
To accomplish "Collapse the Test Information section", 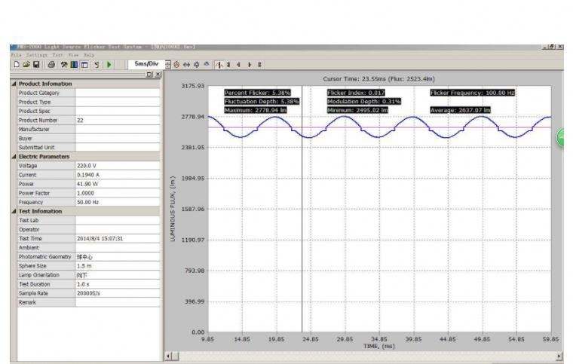I will pyautogui.click(x=14, y=211).
